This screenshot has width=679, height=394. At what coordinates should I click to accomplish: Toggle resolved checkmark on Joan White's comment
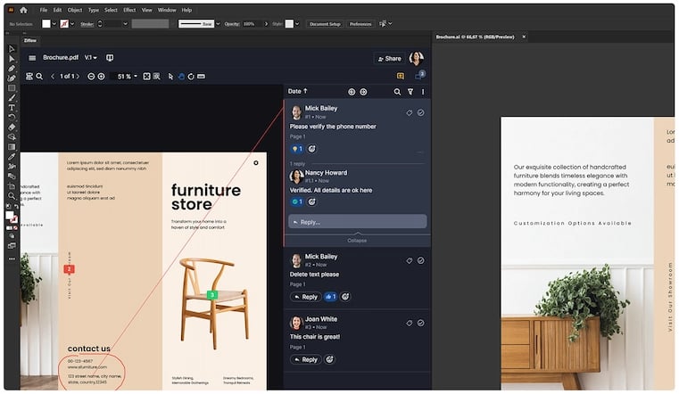[x=420, y=323]
